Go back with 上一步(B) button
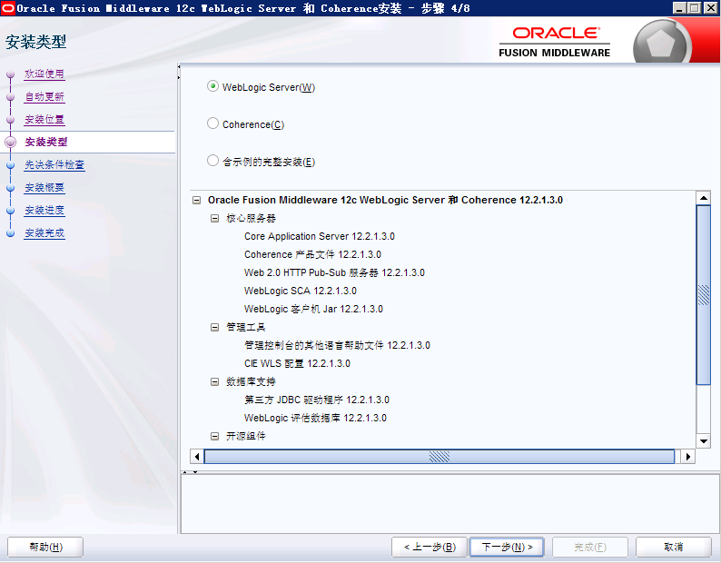721x563 pixels. (430, 547)
